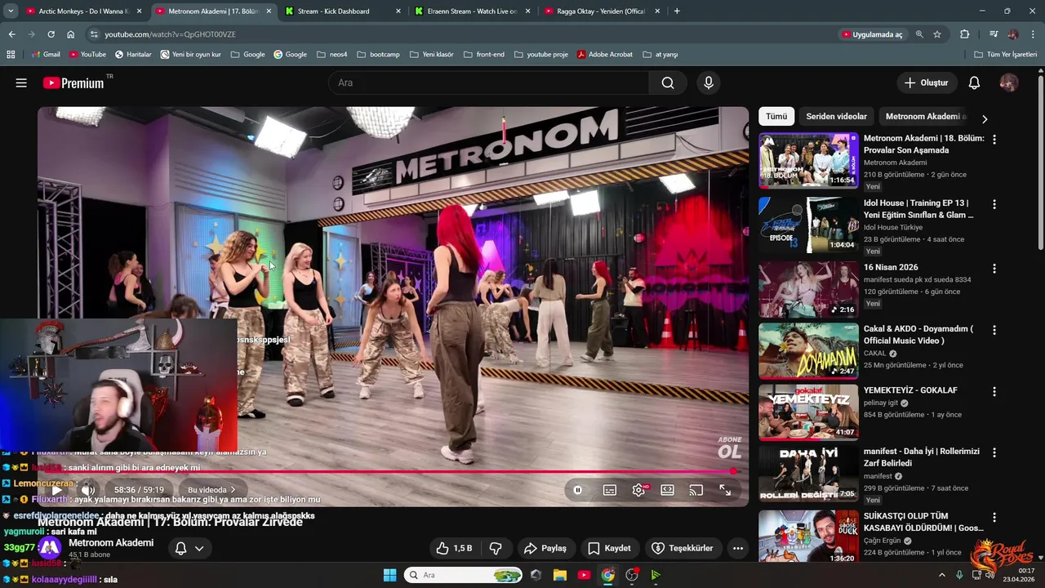The width and height of the screenshot is (1045, 588).
Task: Click the video progress bar
Action: click(x=392, y=471)
